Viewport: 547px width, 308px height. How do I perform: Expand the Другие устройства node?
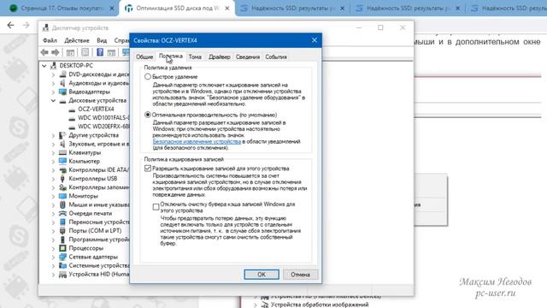[53, 135]
